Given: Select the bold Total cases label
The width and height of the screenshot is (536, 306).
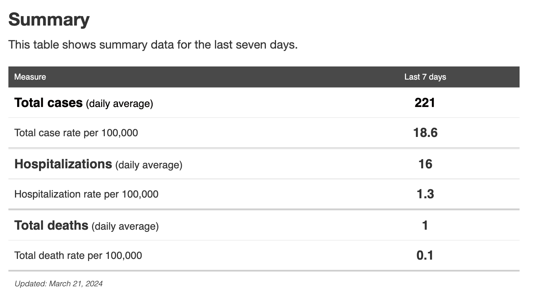Looking at the screenshot, I should (48, 103).
